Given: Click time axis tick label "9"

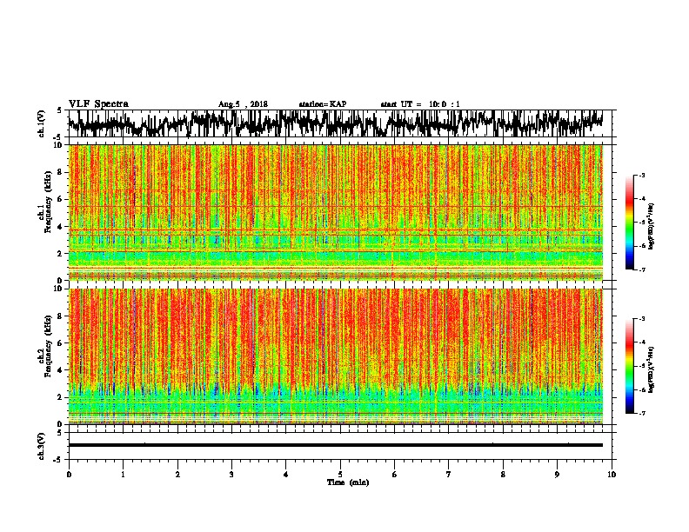Looking at the screenshot, I should [x=557, y=475].
